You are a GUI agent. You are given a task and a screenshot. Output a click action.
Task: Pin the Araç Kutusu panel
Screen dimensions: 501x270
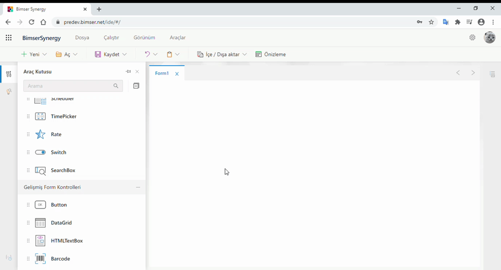click(x=128, y=71)
